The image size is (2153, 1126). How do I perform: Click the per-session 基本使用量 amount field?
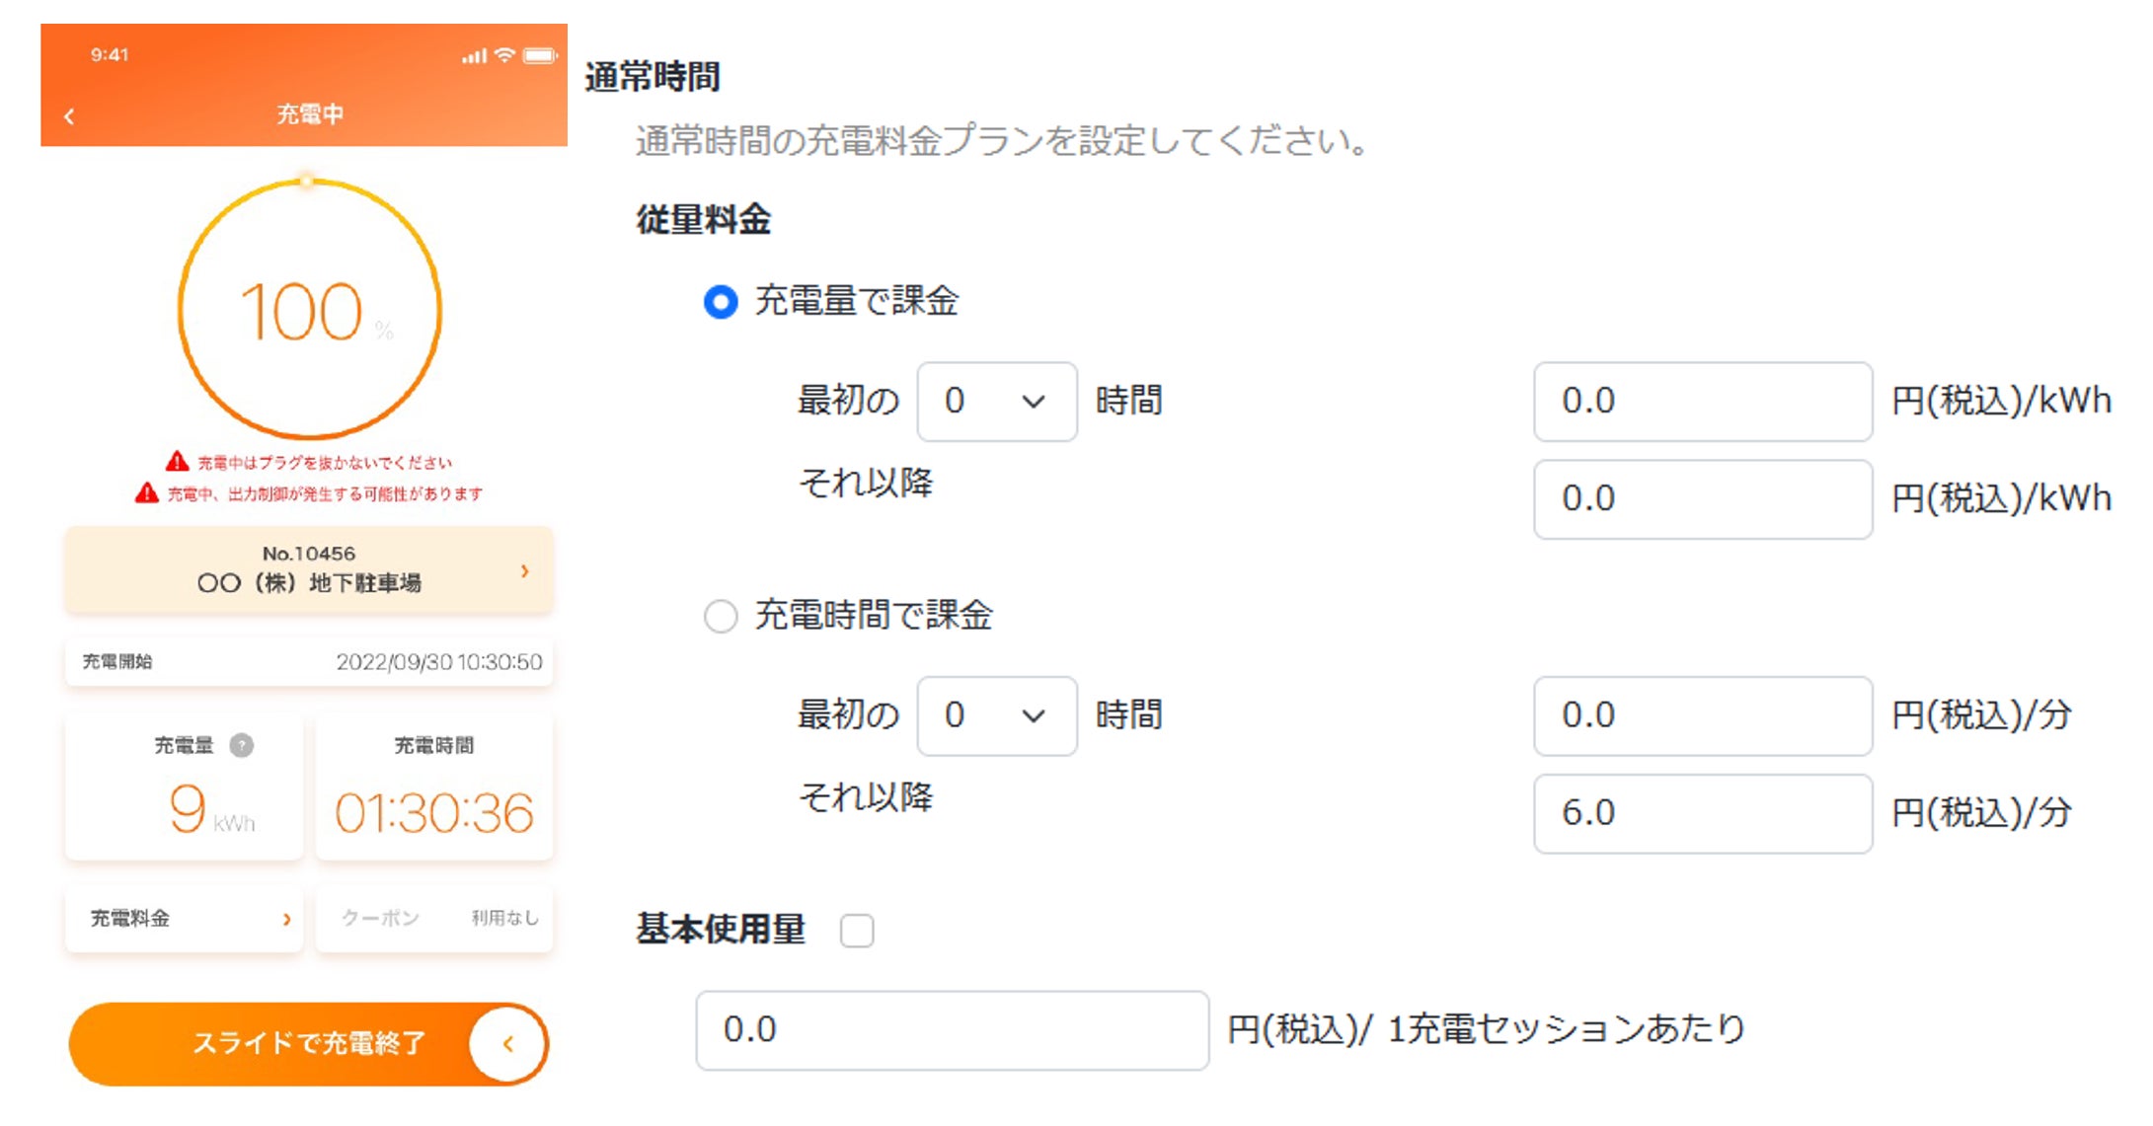(952, 1030)
